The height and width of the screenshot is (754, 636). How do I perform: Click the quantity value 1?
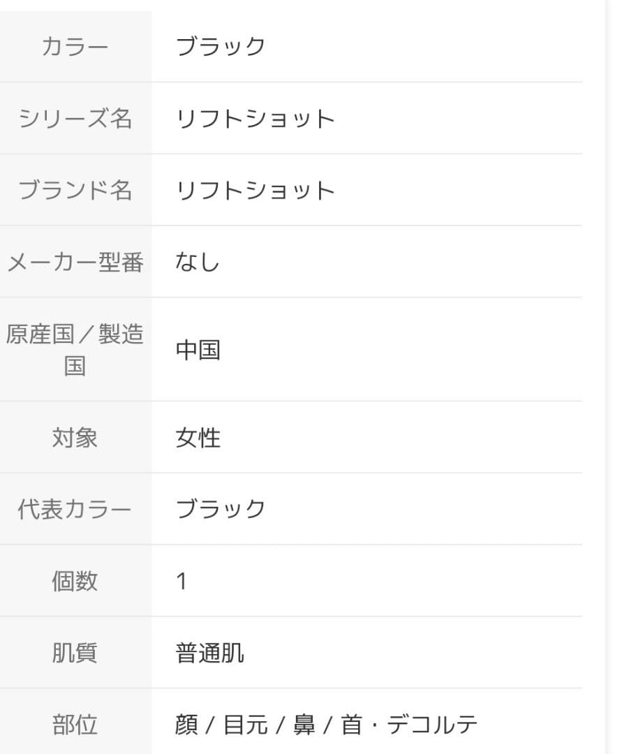182,582
